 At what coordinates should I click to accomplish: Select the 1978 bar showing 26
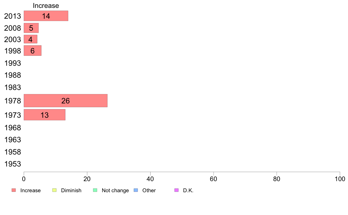(x=66, y=101)
